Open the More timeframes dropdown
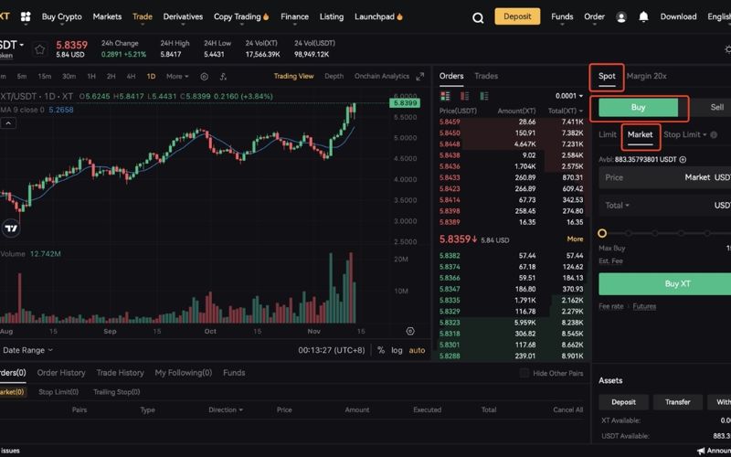 pos(177,77)
